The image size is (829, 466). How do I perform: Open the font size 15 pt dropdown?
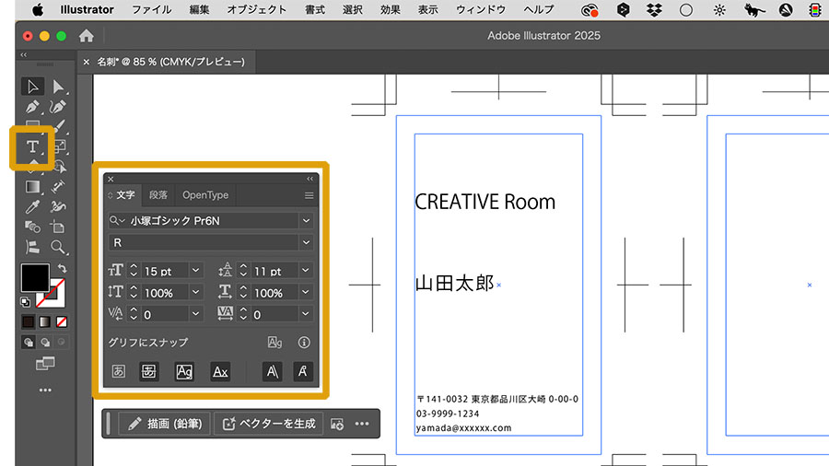(195, 271)
